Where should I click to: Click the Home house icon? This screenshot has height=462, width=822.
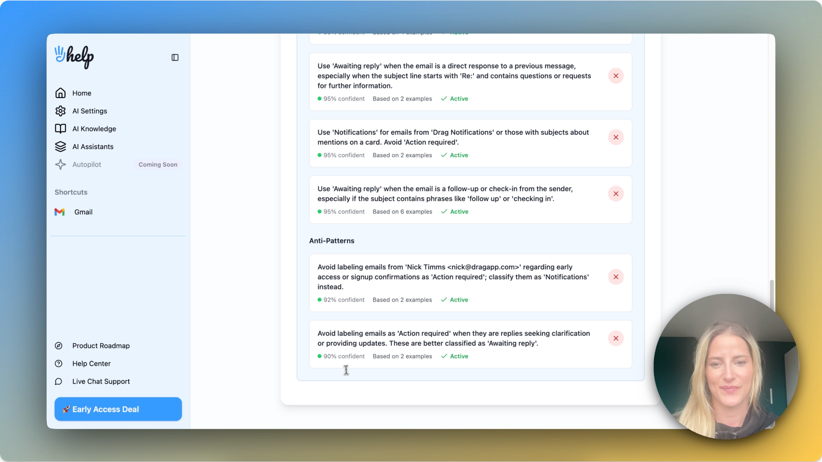click(x=60, y=93)
